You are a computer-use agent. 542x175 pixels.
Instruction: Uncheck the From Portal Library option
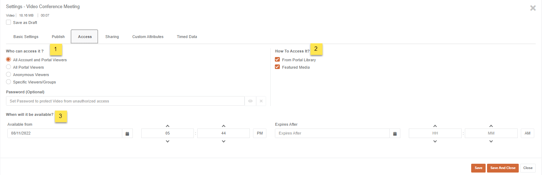277,60
